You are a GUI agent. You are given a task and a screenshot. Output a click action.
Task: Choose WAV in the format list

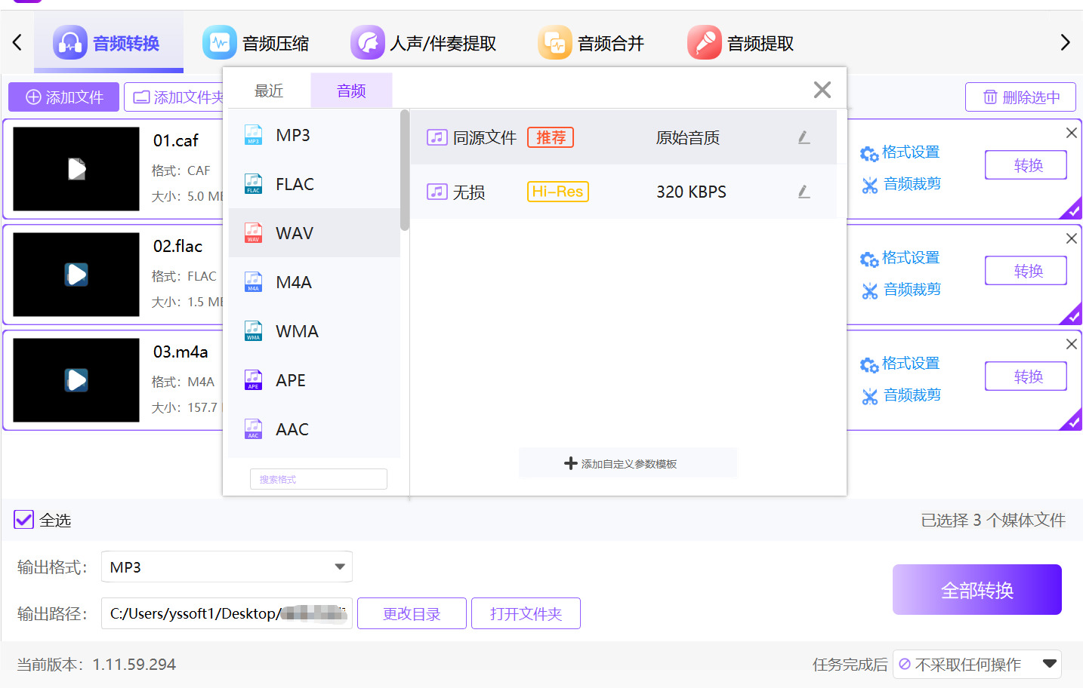(x=295, y=233)
